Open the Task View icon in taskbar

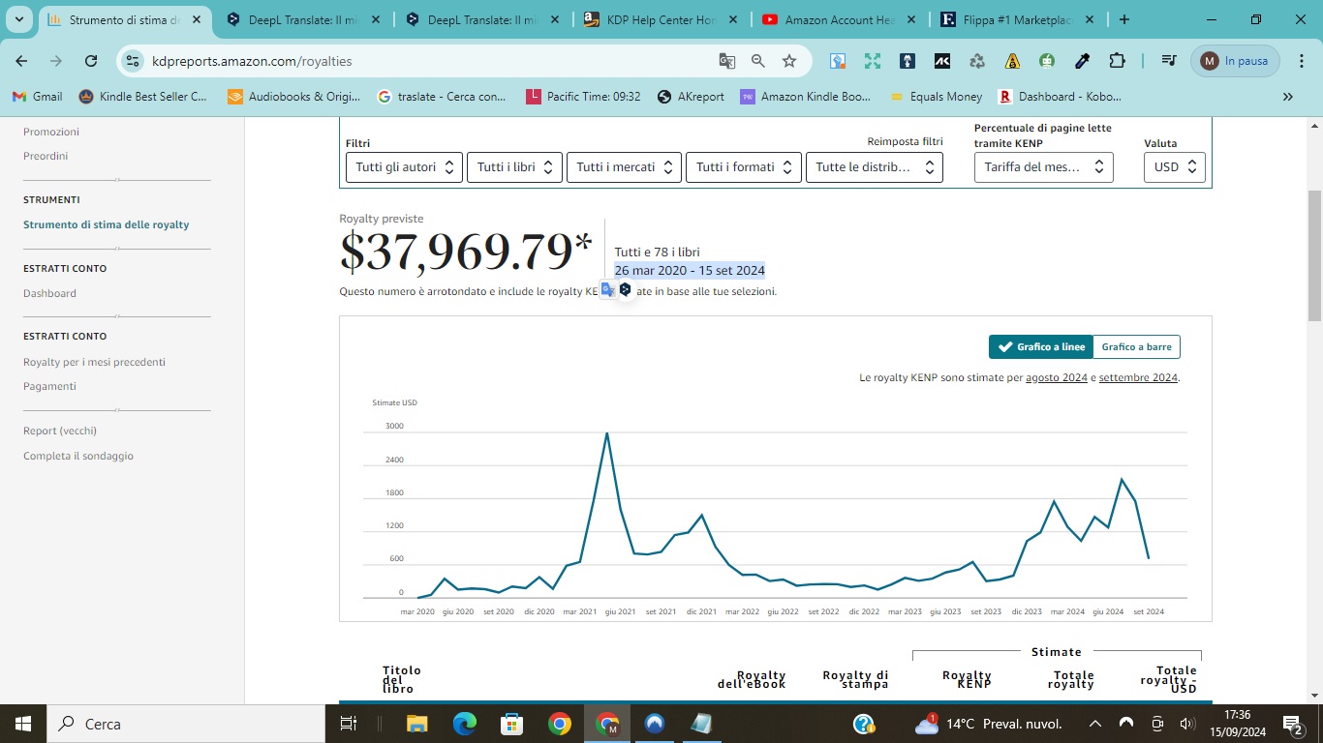(x=349, y=724)
